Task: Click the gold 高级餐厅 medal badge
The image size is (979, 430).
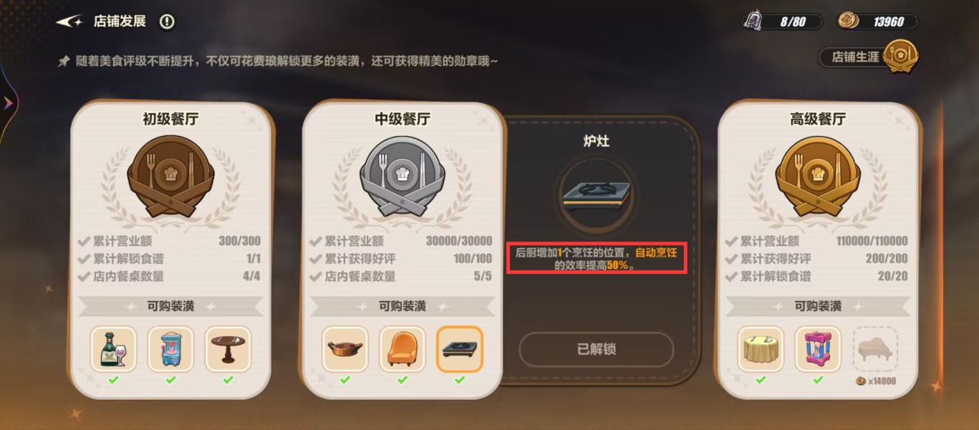Action: click(818, 176)
